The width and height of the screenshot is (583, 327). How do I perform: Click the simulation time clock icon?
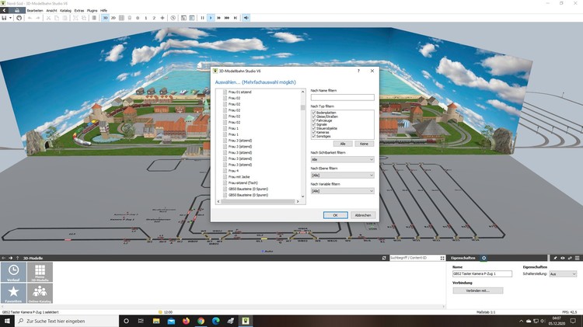173,17
